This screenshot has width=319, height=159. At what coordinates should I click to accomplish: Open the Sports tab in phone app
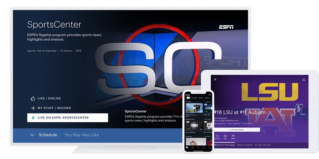[207, 98]
